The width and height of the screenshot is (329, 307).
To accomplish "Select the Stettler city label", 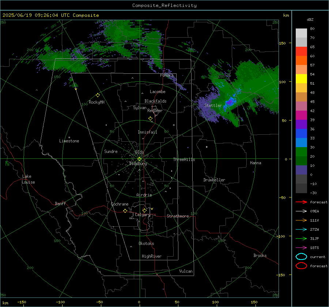I will coord(213,105).
